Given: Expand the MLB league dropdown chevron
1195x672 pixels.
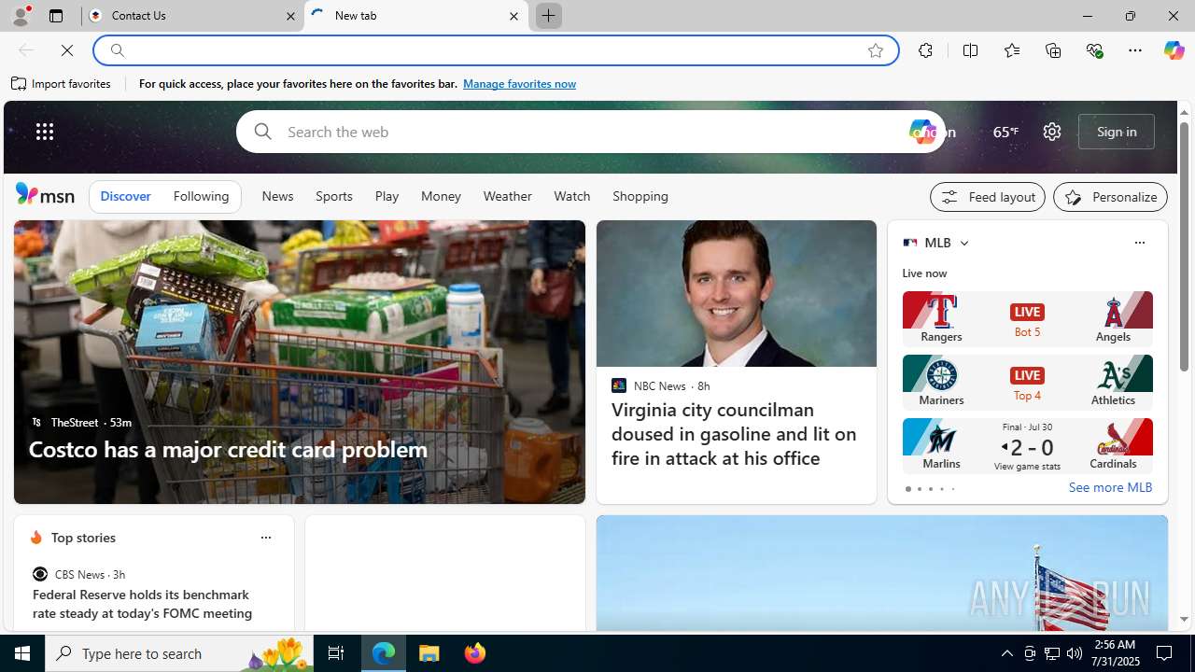Looking at the screenshot, I should 963,243.
